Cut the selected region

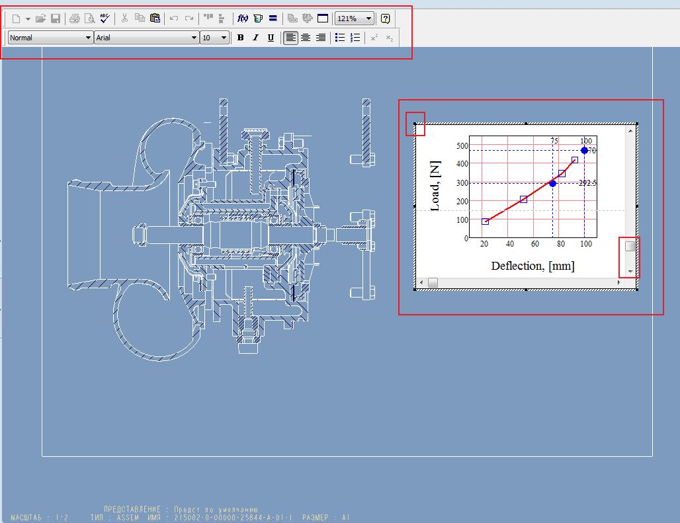click(x=124, y=19)
